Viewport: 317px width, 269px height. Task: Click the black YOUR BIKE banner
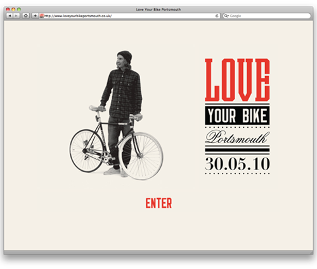(x=237, y=115)
